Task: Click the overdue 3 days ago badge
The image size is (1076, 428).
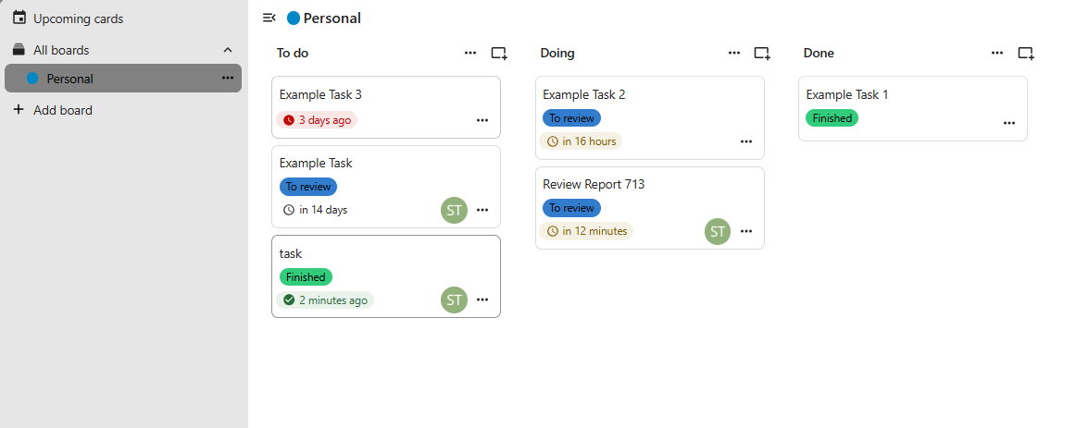Action: pos(317,120)
